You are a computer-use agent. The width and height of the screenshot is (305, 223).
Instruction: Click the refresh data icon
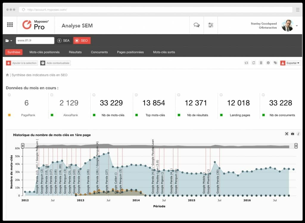253,63
